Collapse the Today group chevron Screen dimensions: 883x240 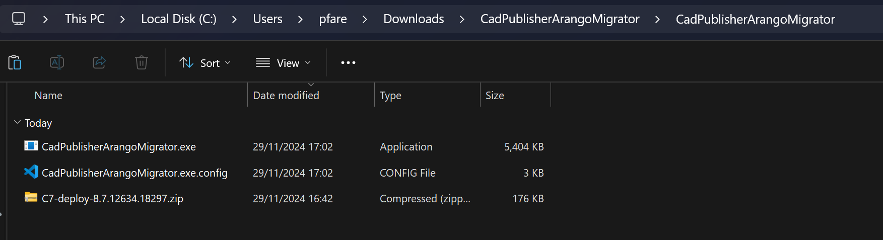point(18,123)
